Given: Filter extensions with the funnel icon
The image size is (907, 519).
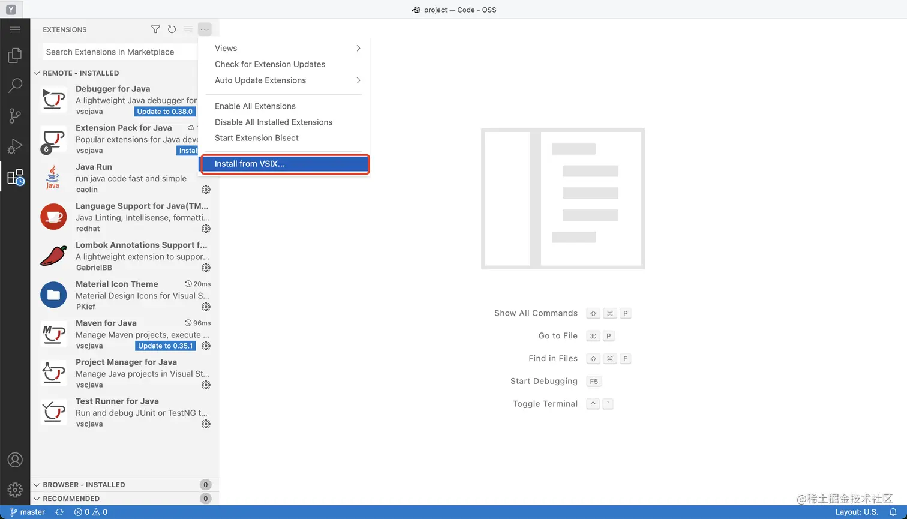Looking at the screenshot, I should point(155,29).
